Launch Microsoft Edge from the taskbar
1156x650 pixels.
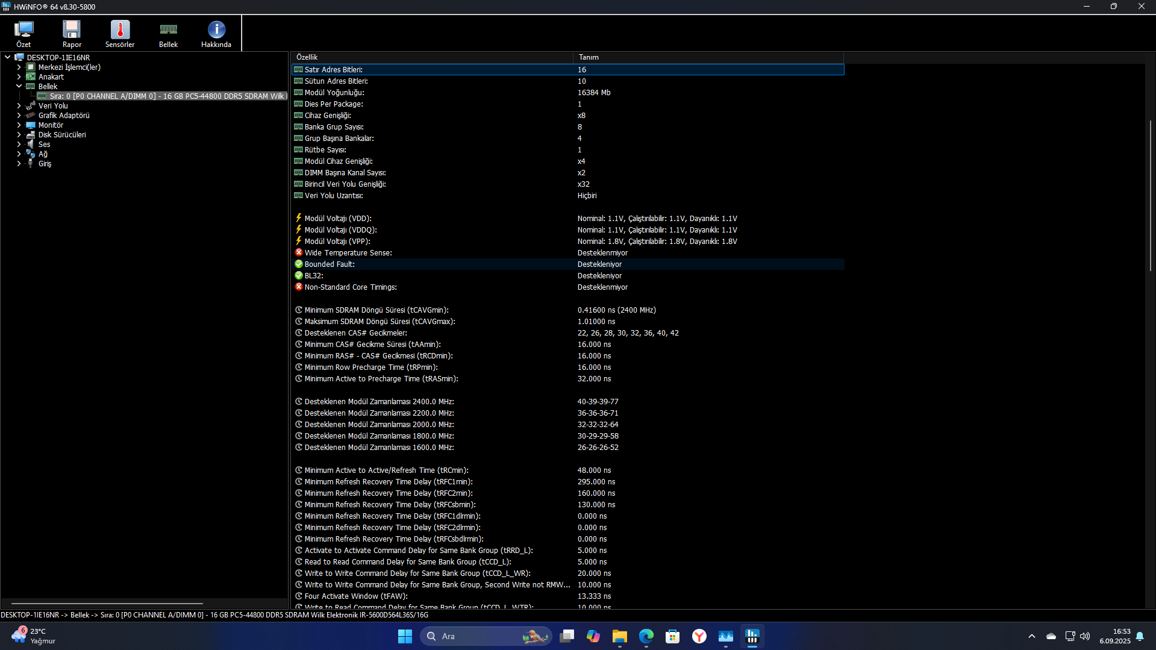pyautogui.click(x=646, y=636)
